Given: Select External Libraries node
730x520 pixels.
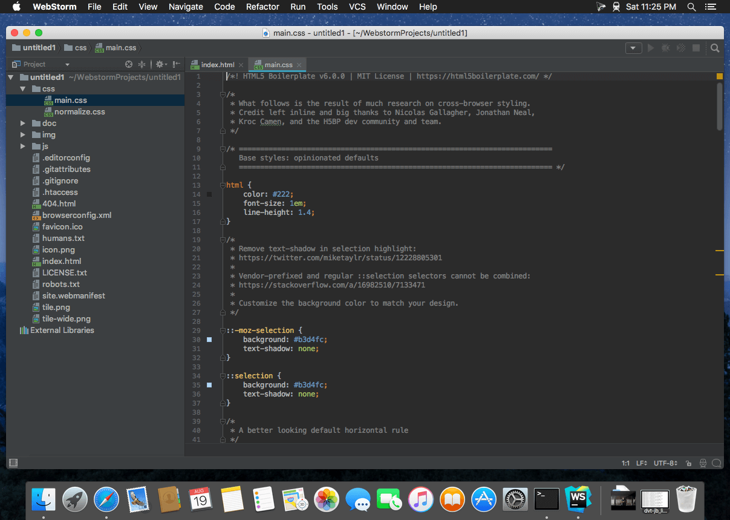Looking at the screenshot, I should click(x=57, y=331).
